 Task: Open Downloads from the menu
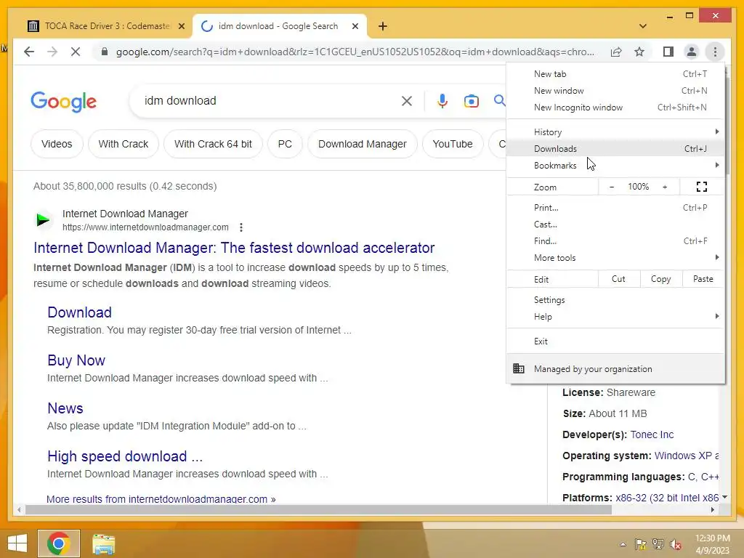click(x=616, y=148)
